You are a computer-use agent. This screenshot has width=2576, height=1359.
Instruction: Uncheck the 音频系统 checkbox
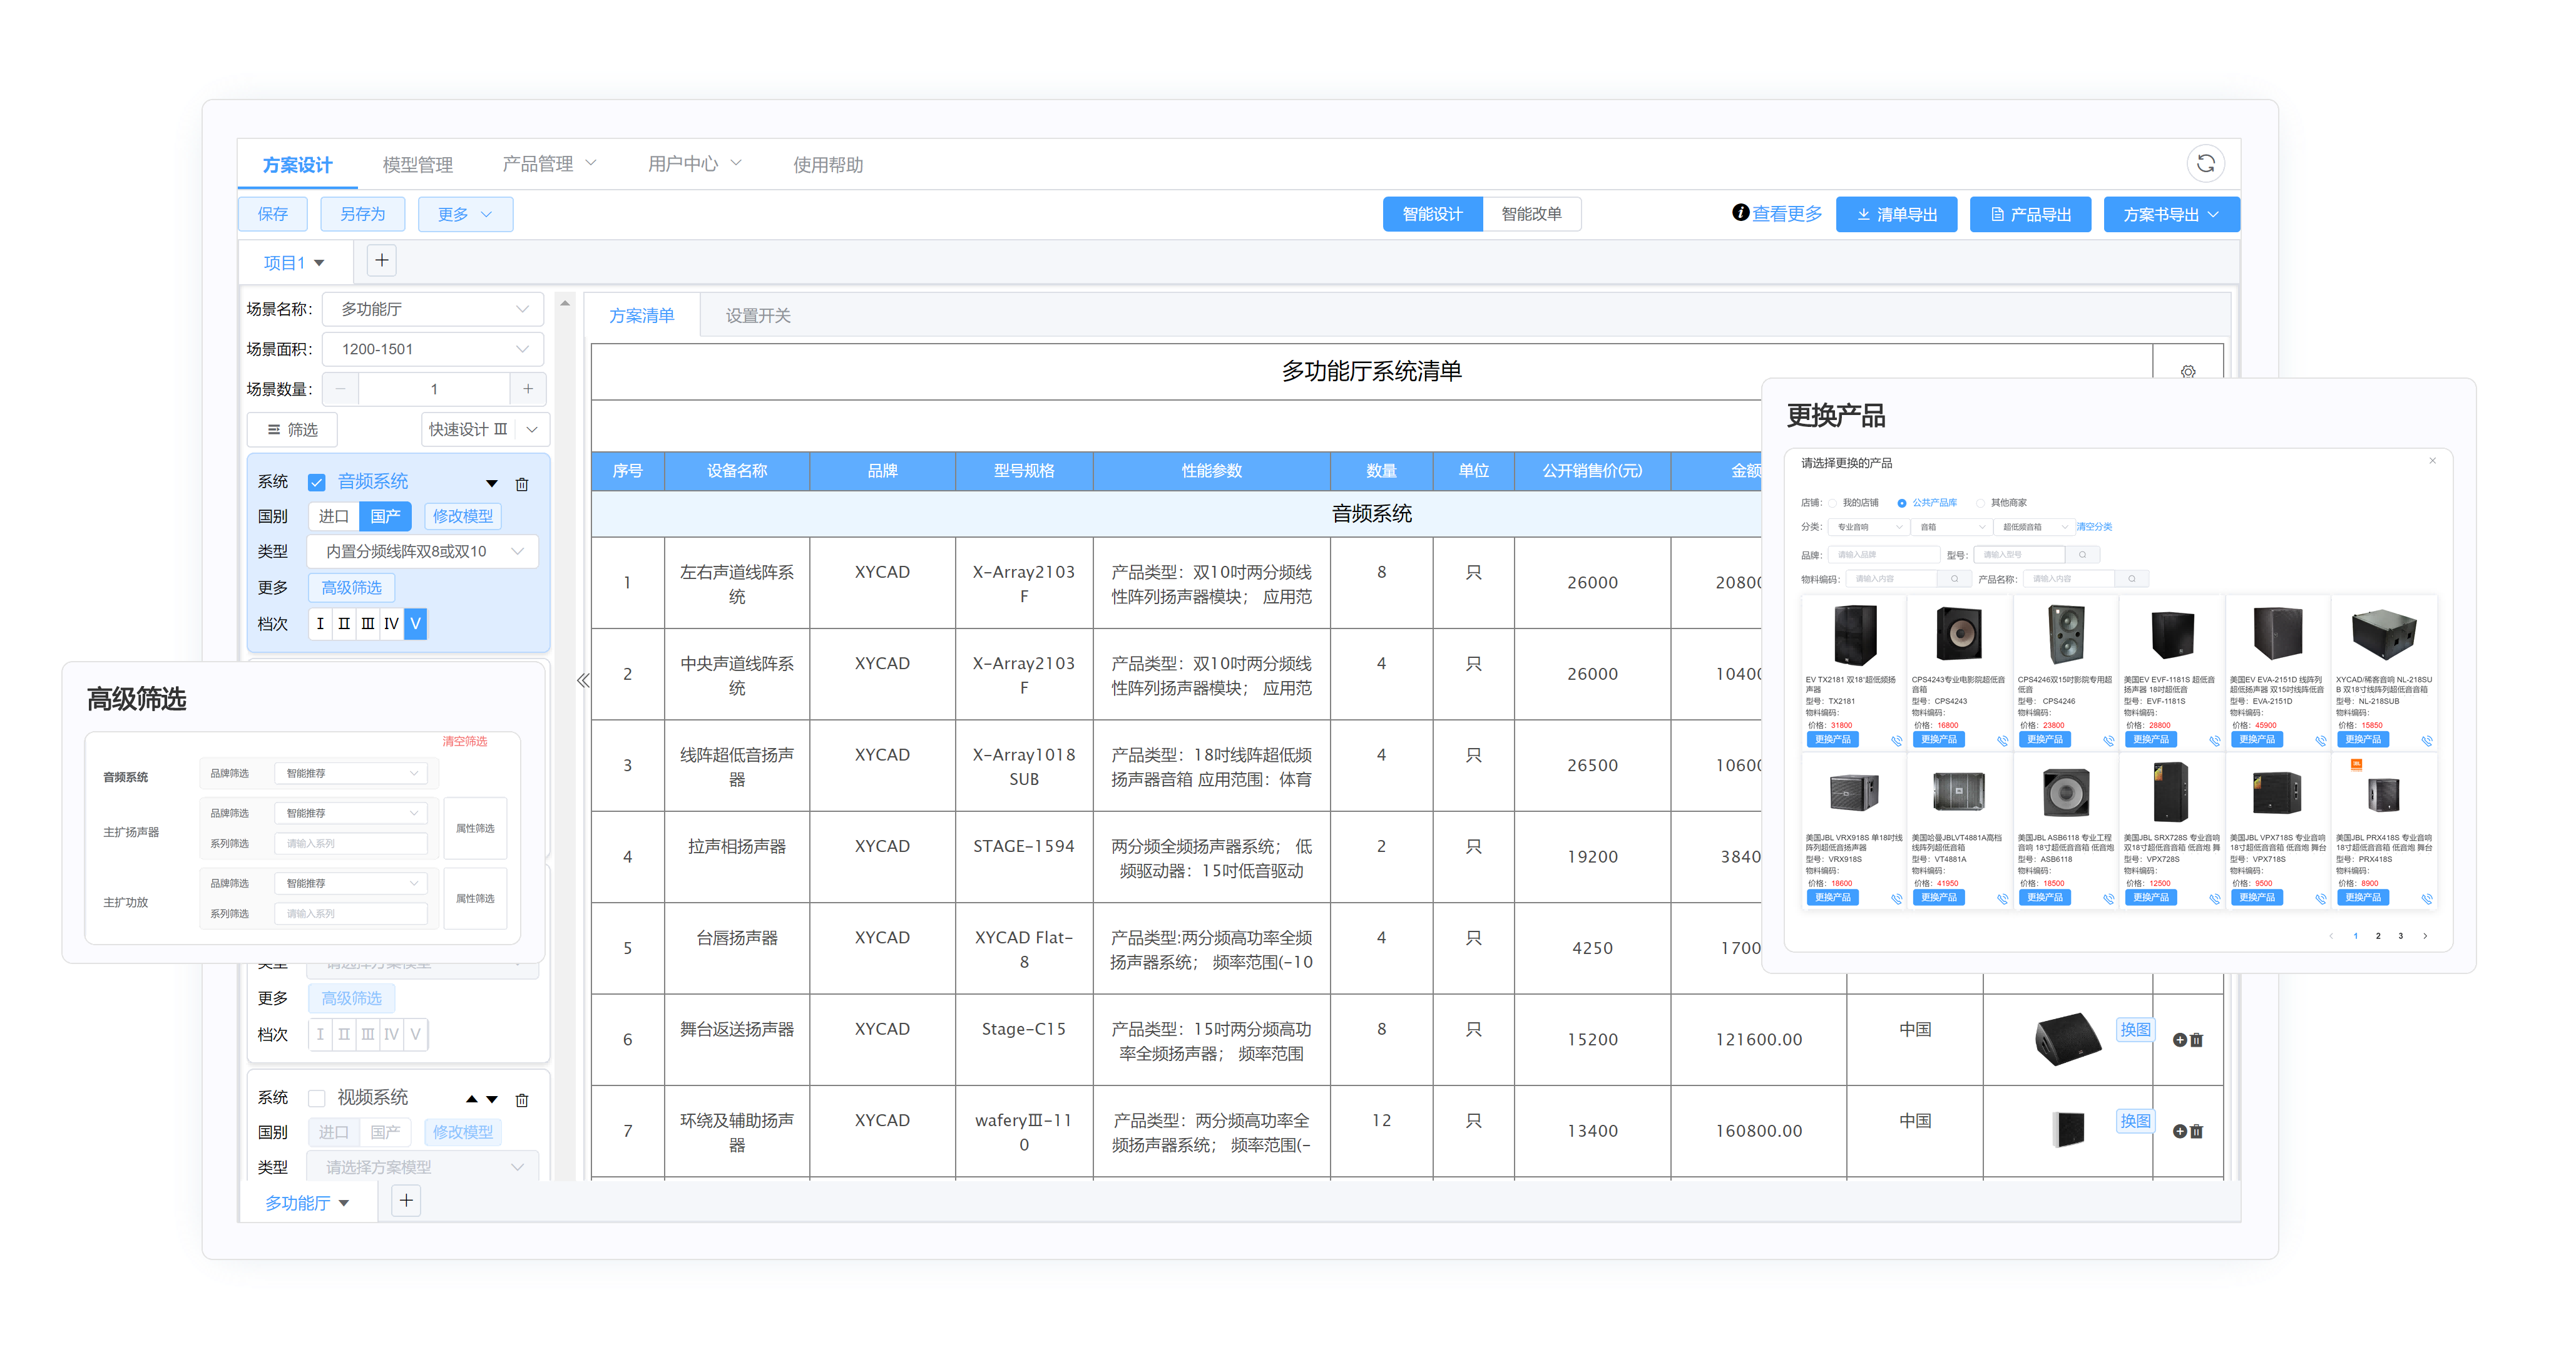pyautogui.click(x=317, y=482)
